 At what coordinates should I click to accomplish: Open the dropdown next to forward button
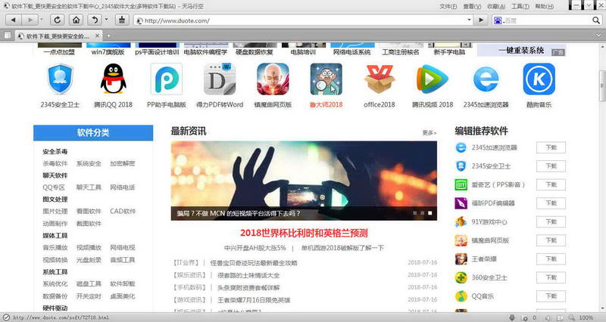tap(42, 20)
